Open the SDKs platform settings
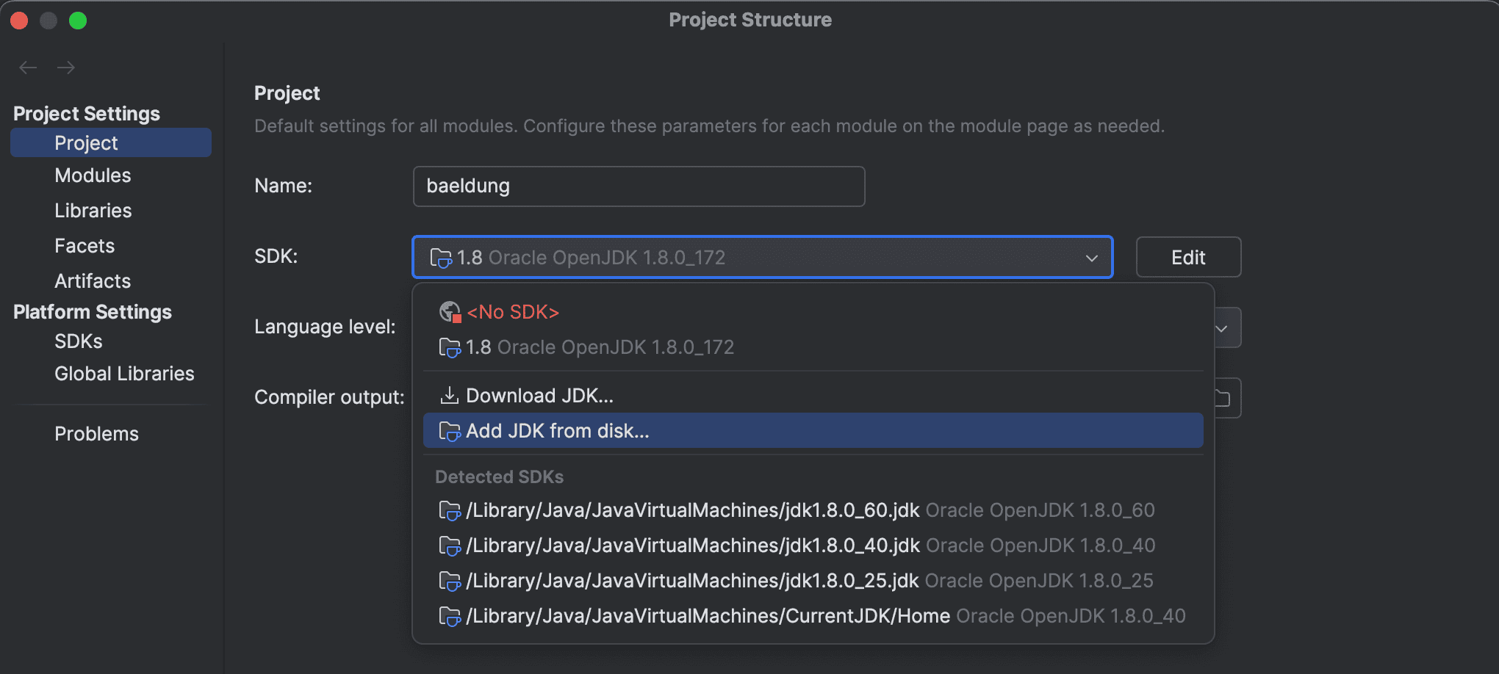The image size is (1499, 674). 79,341
